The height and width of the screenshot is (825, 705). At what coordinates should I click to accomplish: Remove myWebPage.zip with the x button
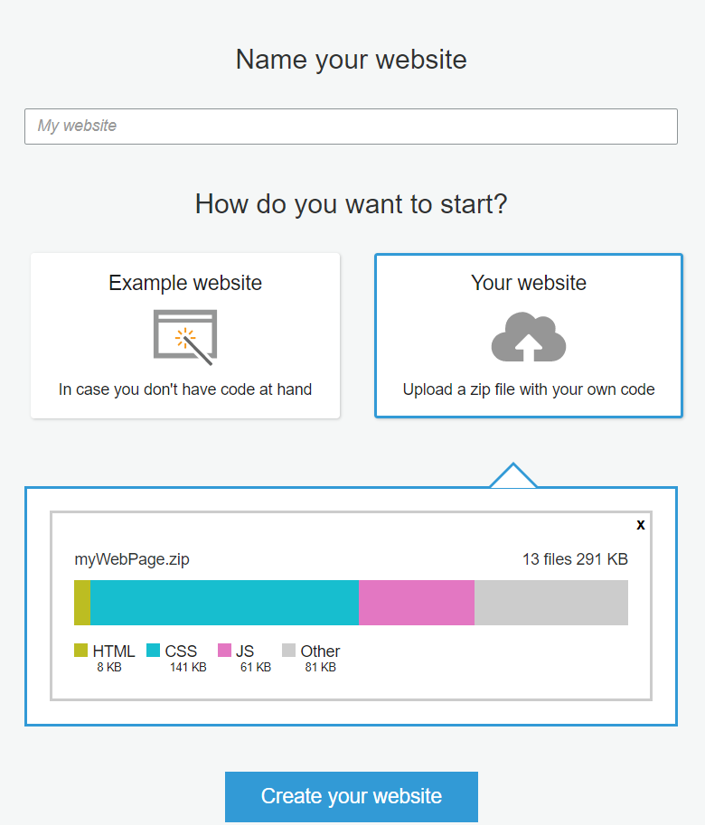640,525
